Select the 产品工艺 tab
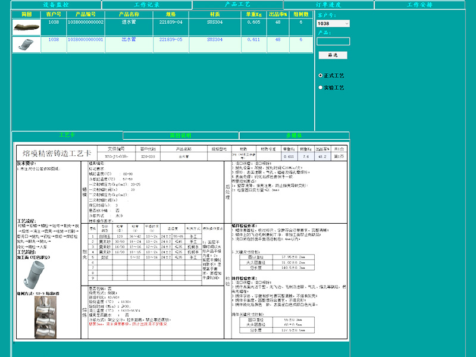The image size is (476, 357). (237, 4)
